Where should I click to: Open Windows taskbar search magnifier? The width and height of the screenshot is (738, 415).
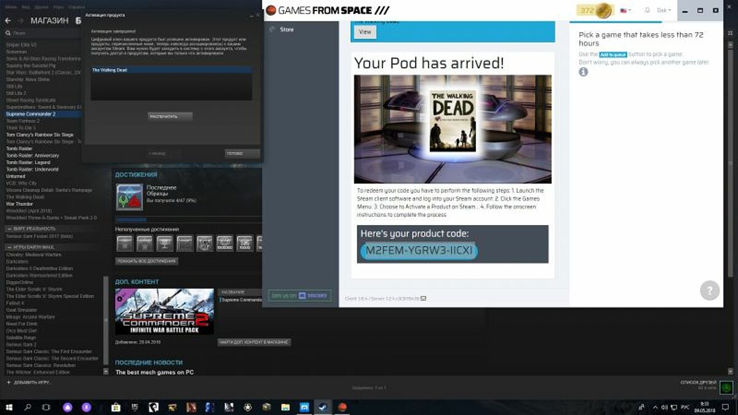[x=28, y=407]
